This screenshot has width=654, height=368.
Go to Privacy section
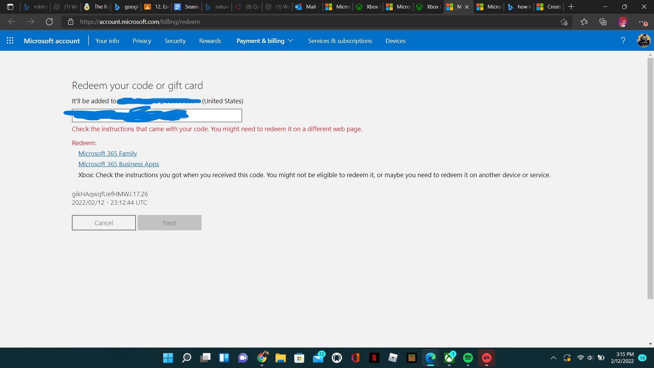[142, 41]
